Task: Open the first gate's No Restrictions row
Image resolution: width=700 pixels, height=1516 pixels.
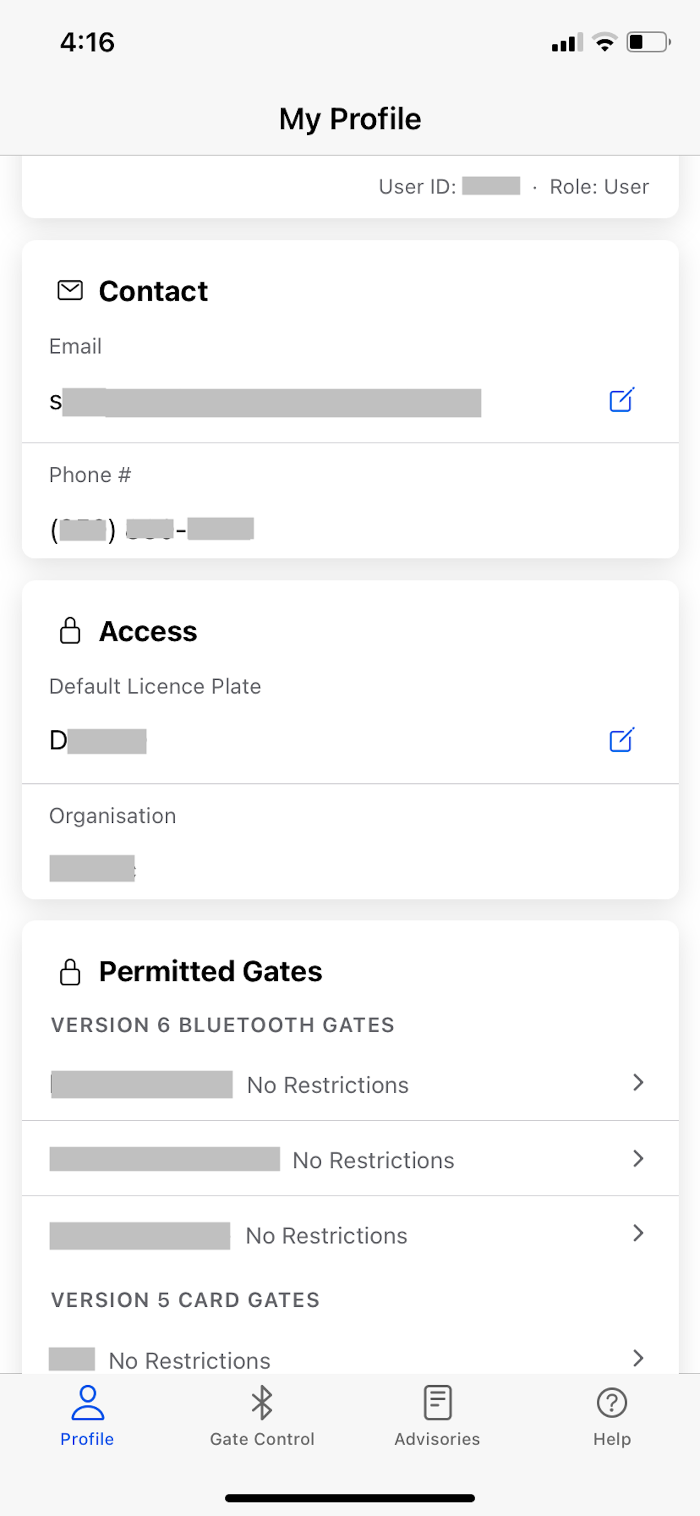Action: coord(350,1083)
